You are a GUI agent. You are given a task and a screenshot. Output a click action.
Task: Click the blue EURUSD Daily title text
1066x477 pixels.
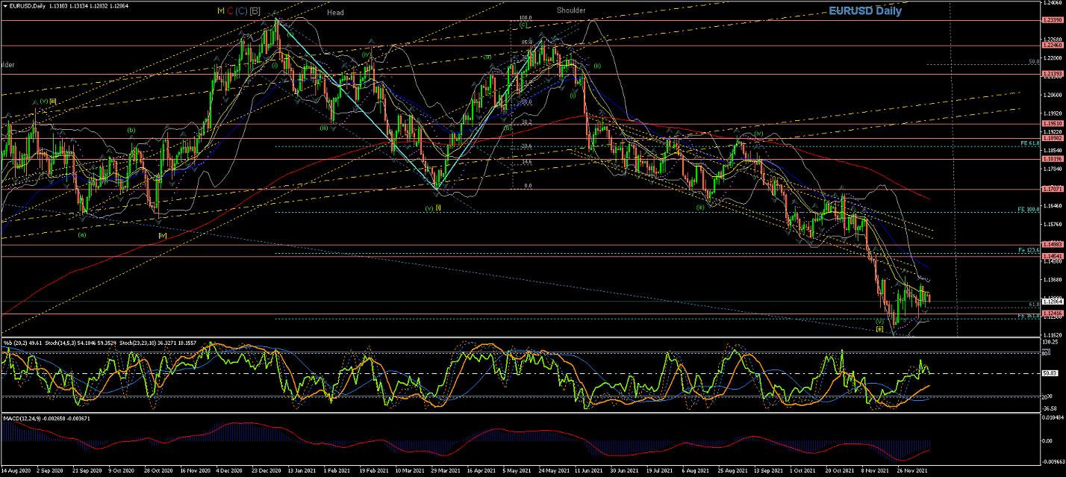[864, 11]
